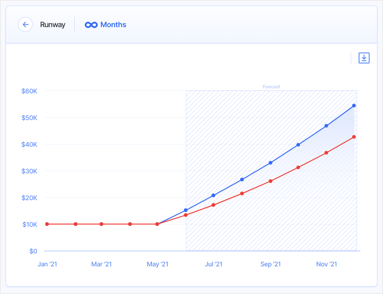Click the Forecast label above shaded area
383x294 pixels.
[271, 86]
